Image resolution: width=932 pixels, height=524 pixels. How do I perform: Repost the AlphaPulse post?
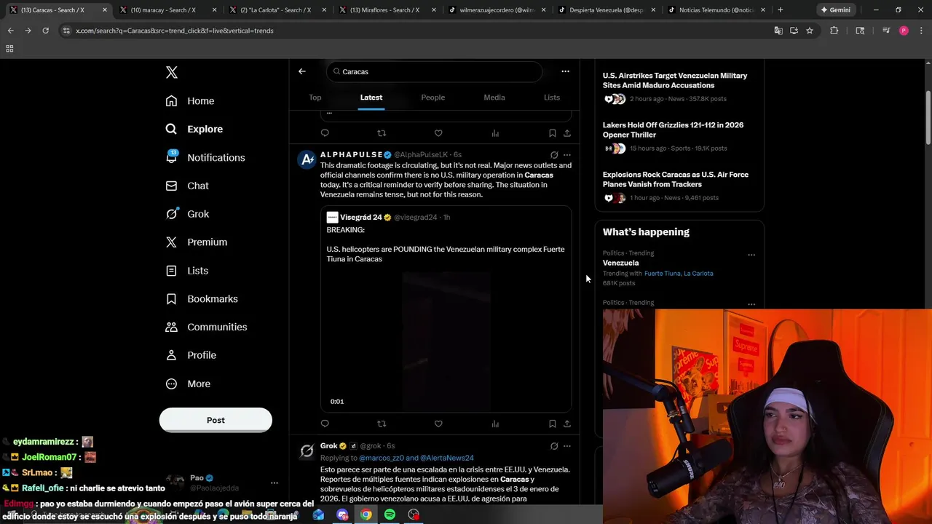tap(382, 424)
